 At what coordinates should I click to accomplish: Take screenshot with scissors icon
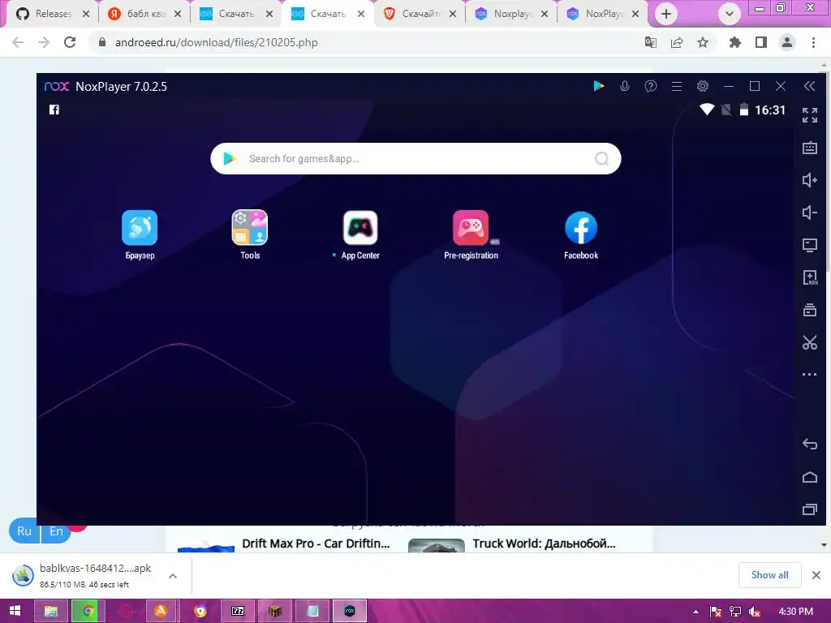click(809, 342)
